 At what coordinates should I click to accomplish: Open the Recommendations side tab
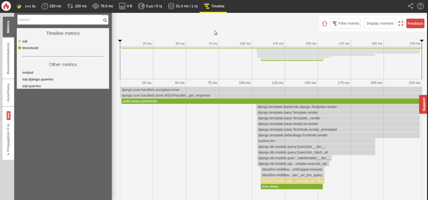click(8, 58)
